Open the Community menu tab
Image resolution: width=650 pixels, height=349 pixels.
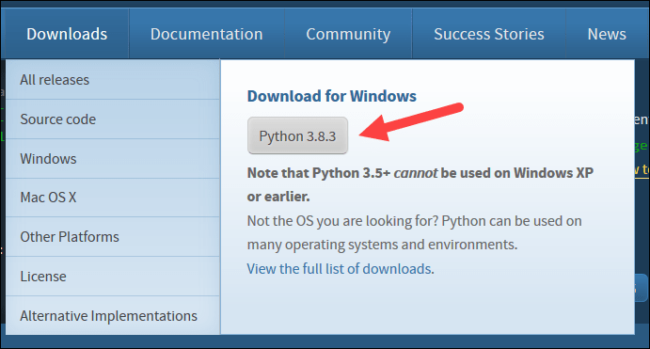tap(348, 34)
